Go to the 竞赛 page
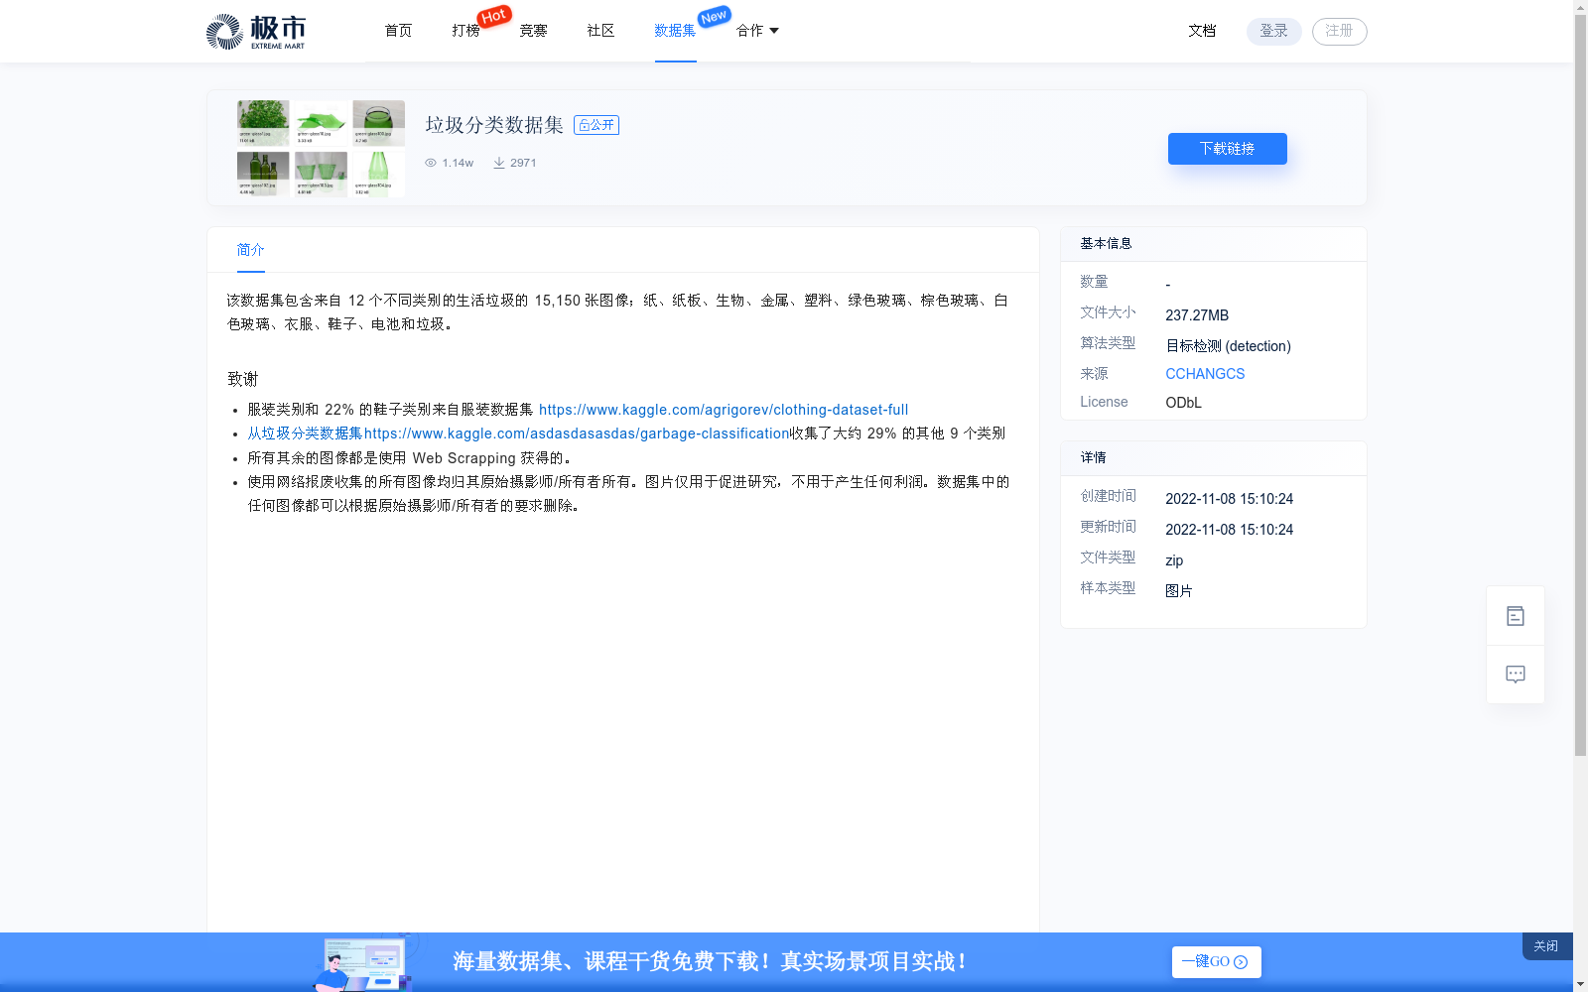This screenshot has width=1588, height=992. (x=533, y=31)
